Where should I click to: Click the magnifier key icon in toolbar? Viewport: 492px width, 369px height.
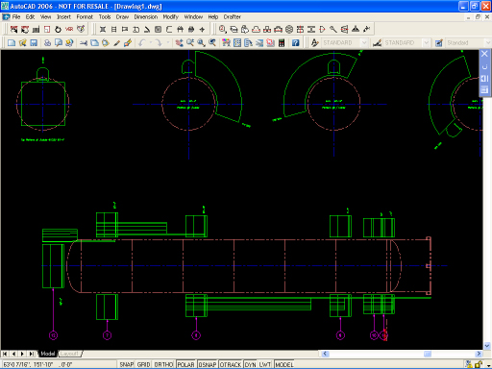(333, 29)
